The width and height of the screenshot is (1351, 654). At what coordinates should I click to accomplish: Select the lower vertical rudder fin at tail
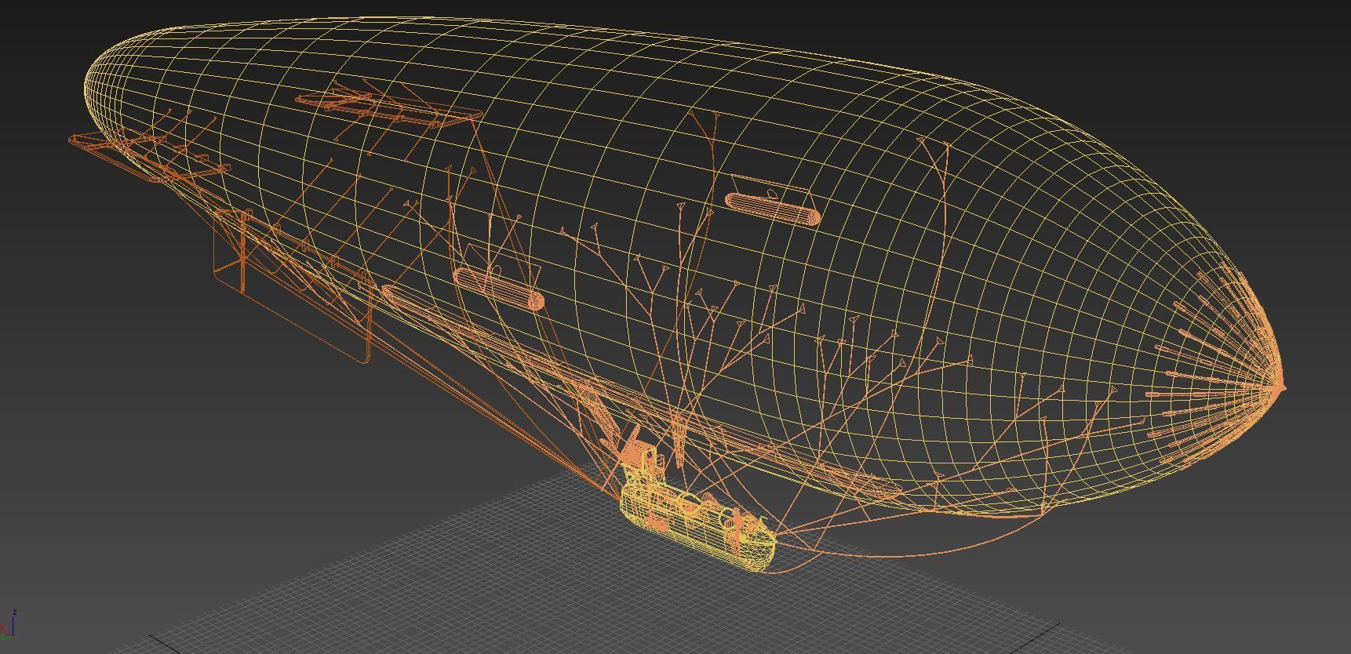(291, 286)
